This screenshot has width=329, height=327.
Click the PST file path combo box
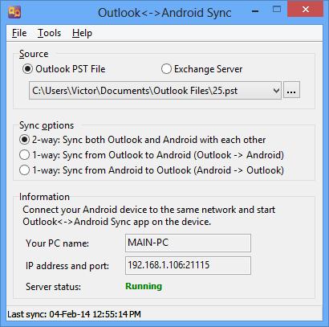[x=155, y=91]
